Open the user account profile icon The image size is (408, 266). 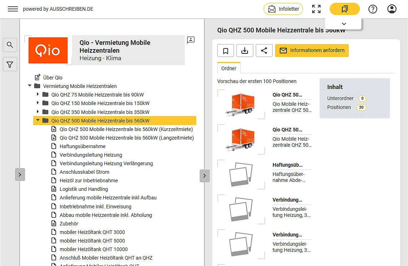point(392,9)
